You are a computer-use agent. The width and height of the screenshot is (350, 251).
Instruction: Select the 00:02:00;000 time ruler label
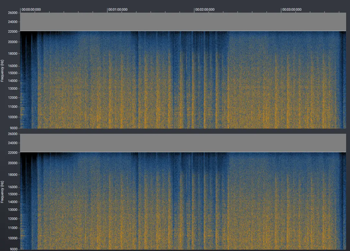(x=205, y=9)
